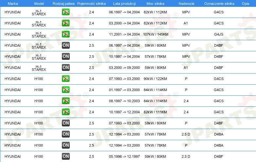Screen dimensions: 256x162
Task: Select the 05.1996 -> 12.1997 production years cell
Action: point(124,156)
